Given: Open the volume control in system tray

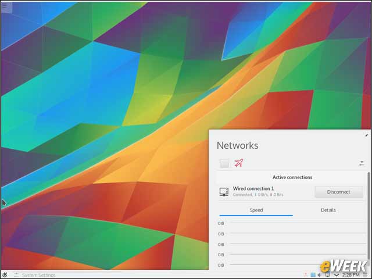Looking at the screenshot, I should pyautogui.click(x=319, y=275).
